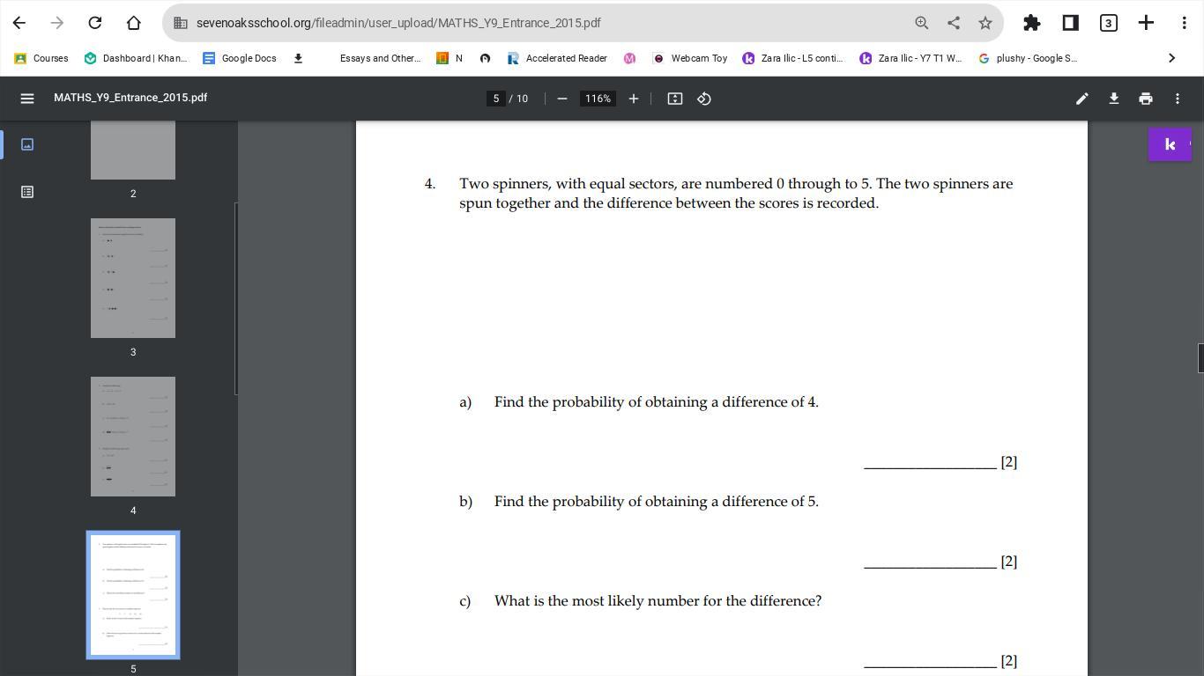Select page 3 thumbnail

click(x=133, y=278)
